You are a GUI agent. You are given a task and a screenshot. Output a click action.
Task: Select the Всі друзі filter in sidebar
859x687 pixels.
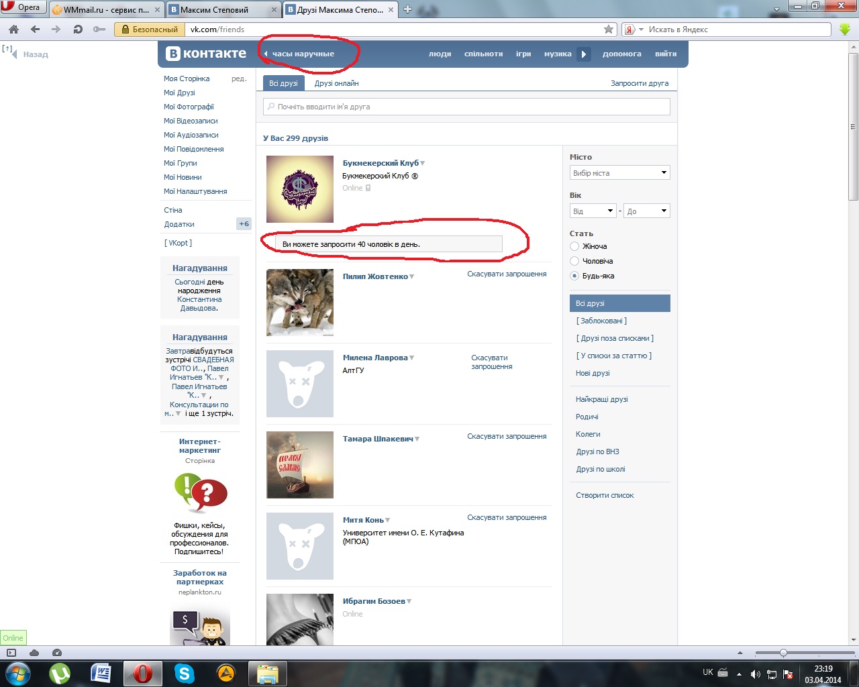(x=620, y=303)
